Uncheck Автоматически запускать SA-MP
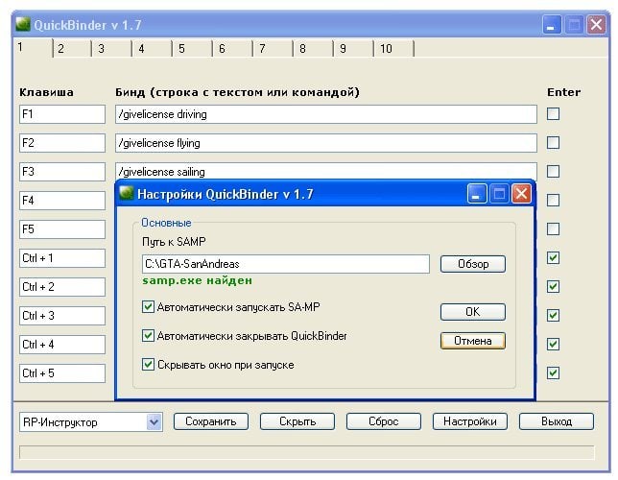 148,307
